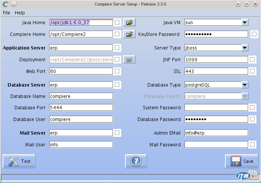Image resolution: width=261 pixels, height=183 pixels.
Task: Toggle the Database Server checkbox
Action: pyautogui.click(x=117, y=85)
